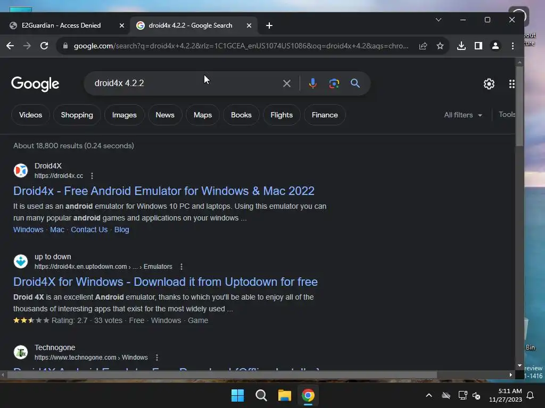Expand the All filters dropdown
Screen dimensions: 545x408
tap(463, 115)
